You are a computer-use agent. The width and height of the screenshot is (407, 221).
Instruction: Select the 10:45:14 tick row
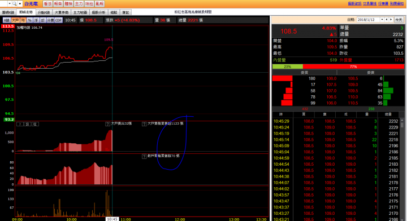pyautogui.click(x=336, y=140)
